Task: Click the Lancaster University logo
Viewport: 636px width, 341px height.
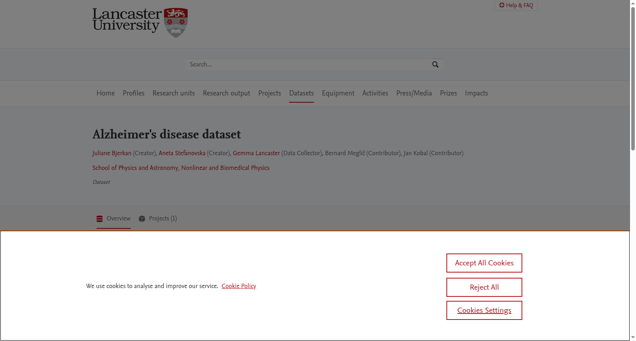Action: click(x=140, y=23)
